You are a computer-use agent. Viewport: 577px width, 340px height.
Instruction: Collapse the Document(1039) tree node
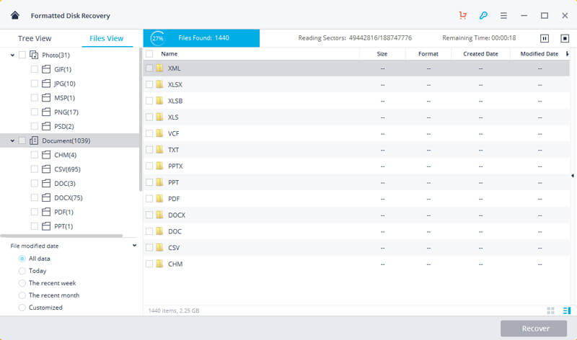click(x=12, y=141)
